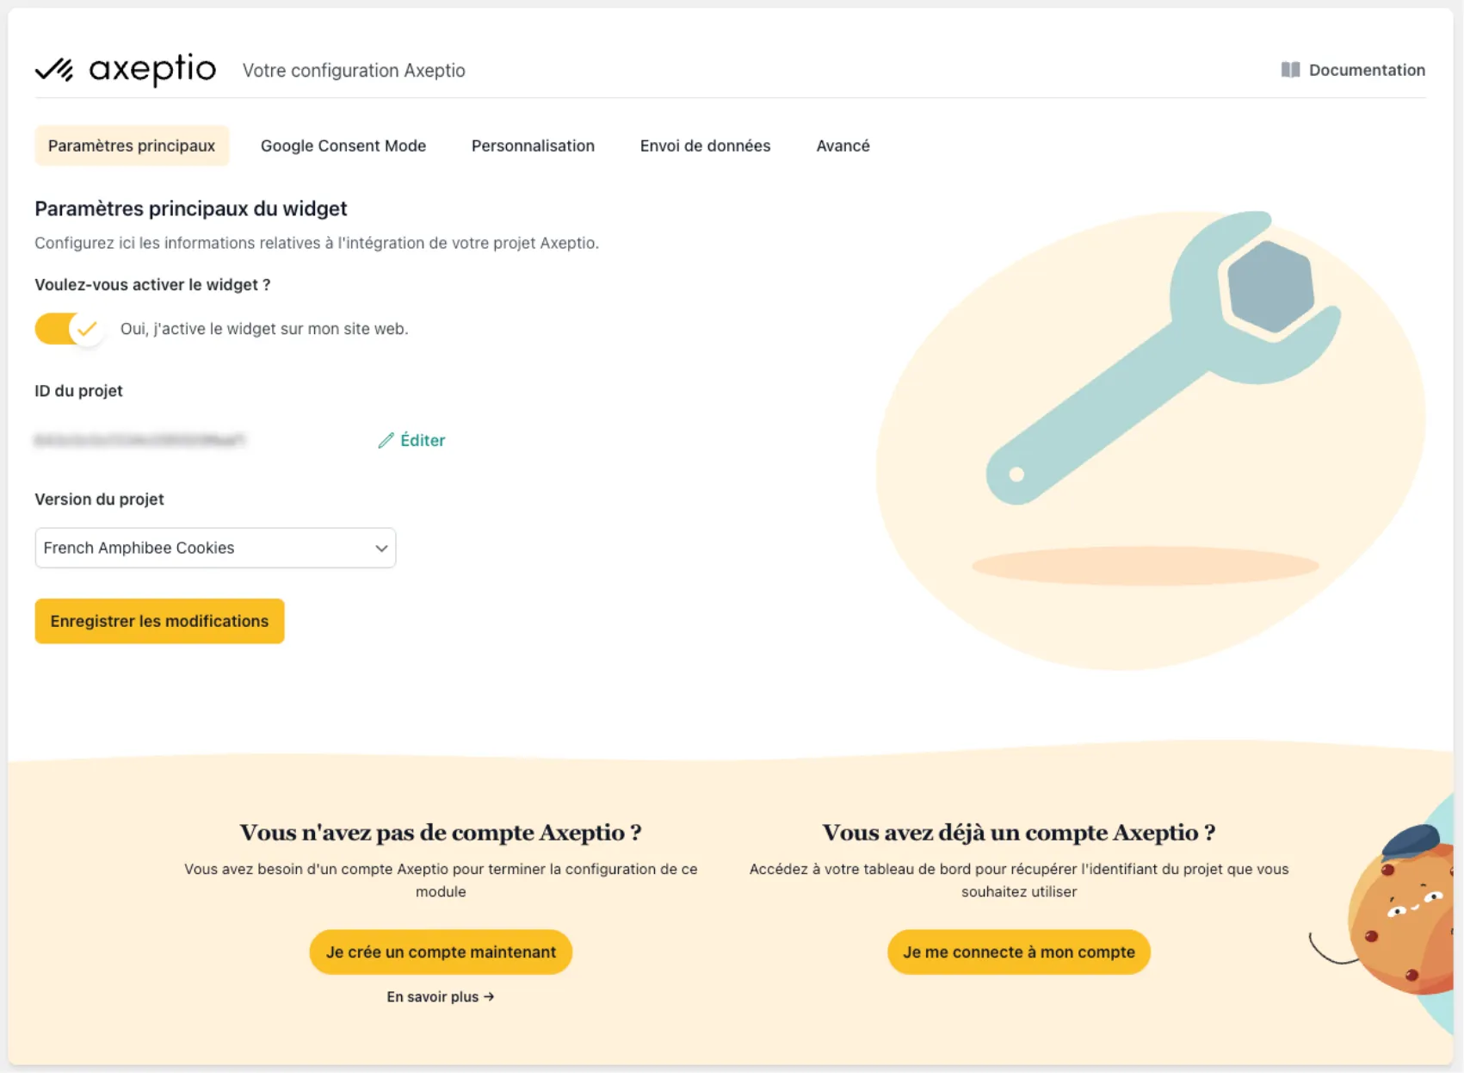Click the Axeptio checkmark logo icon
Image resolution: width=1464 pixels, height=1073 pixels.
53,69
